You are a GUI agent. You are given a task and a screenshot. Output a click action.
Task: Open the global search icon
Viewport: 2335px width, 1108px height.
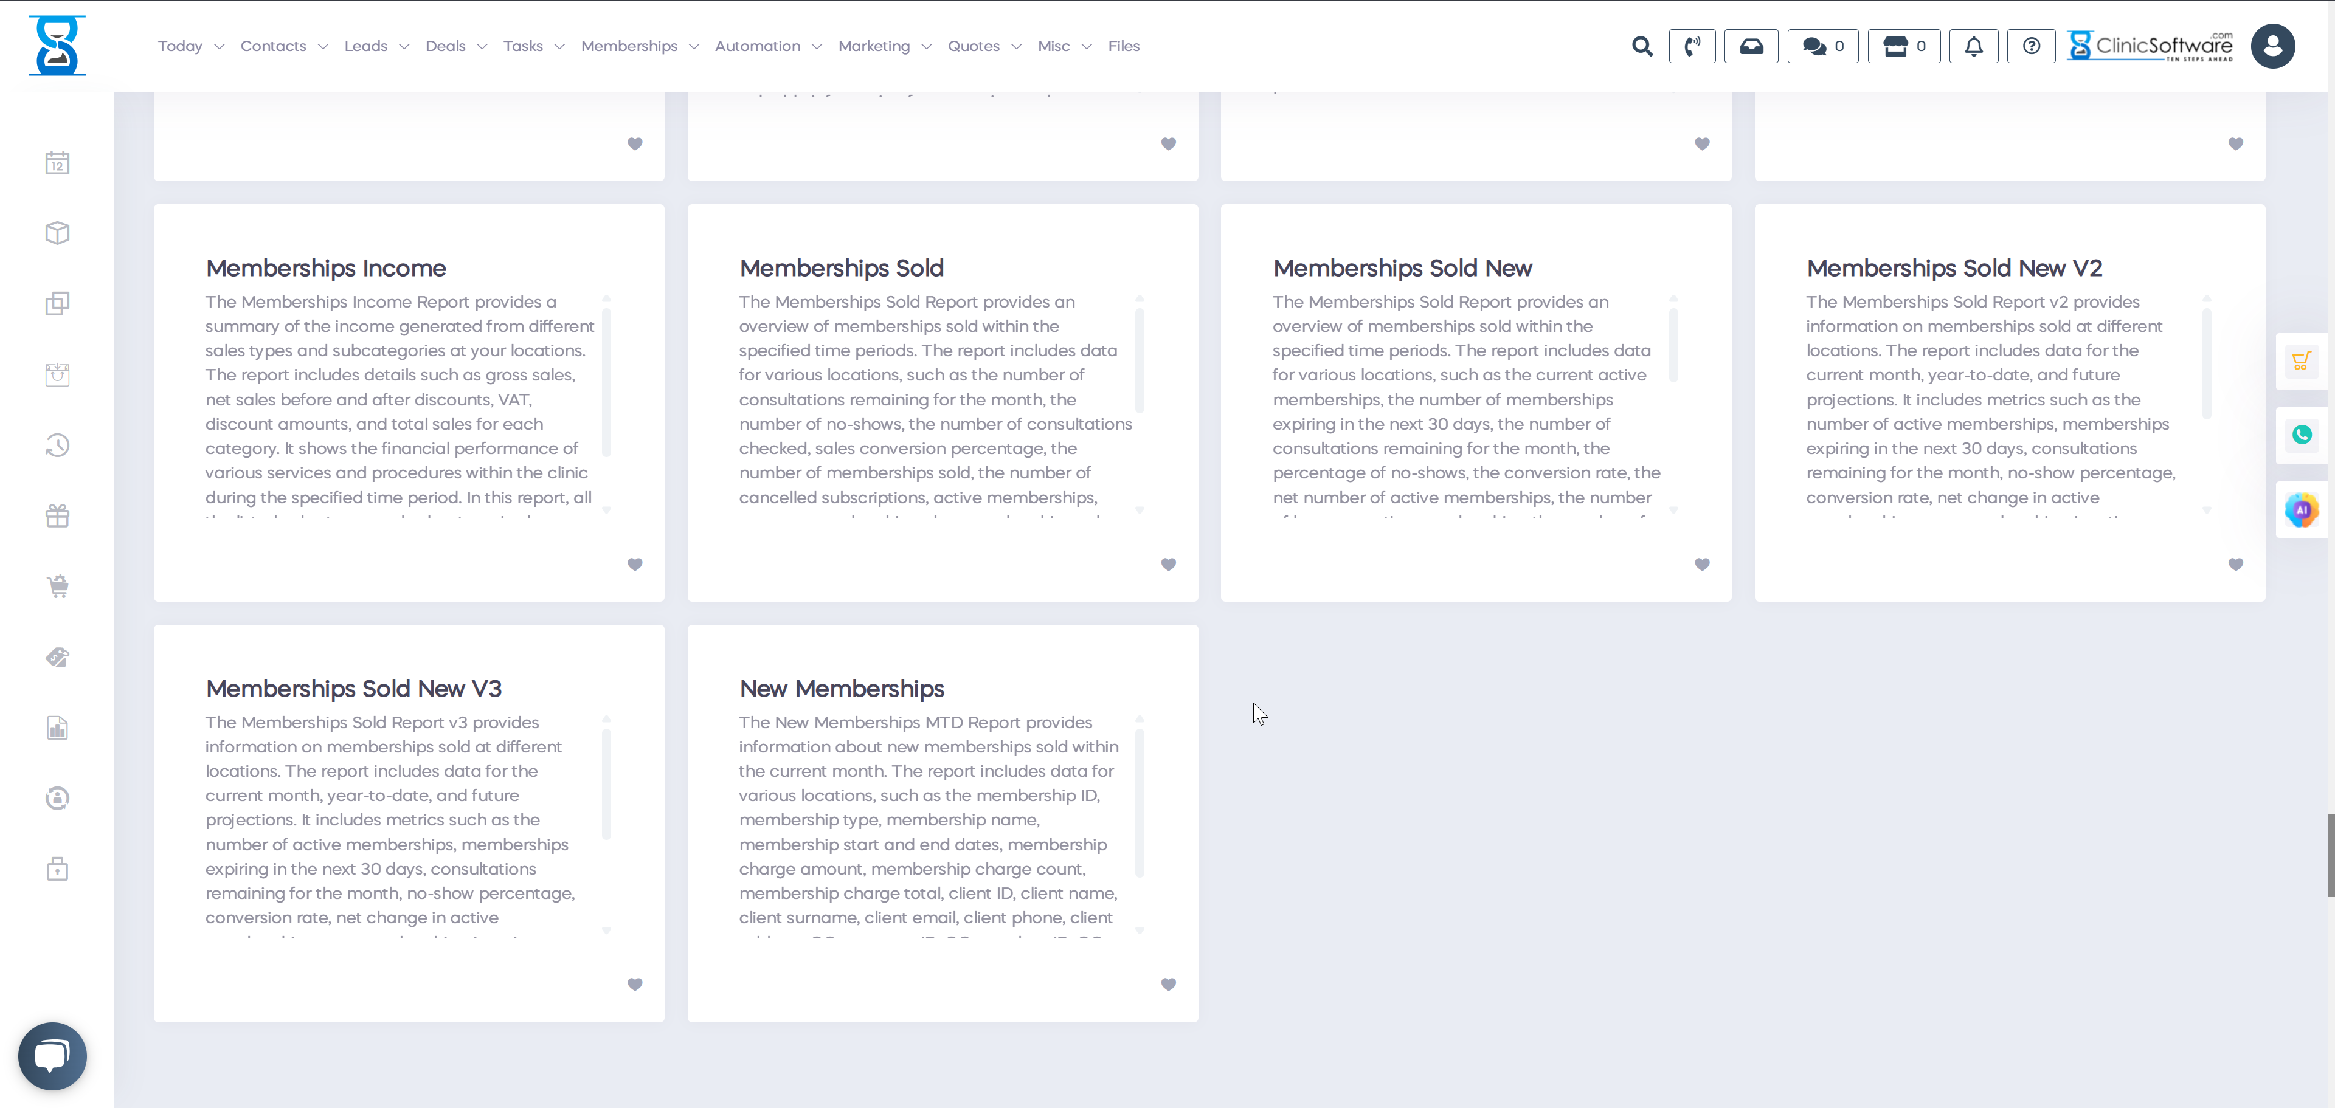pos(1642,46)
